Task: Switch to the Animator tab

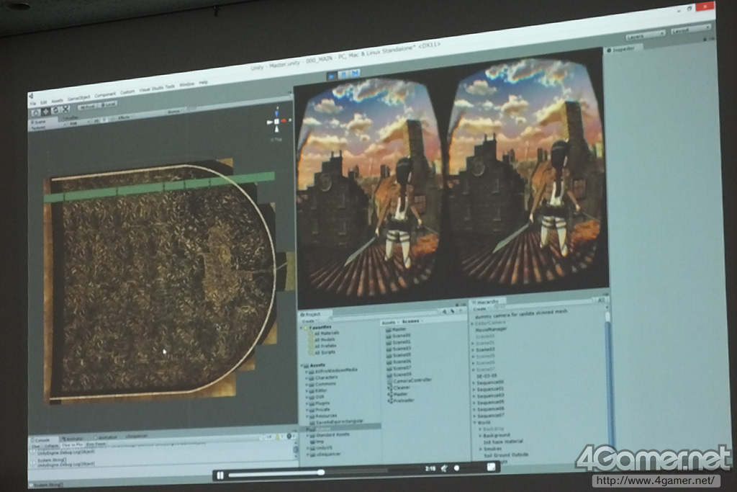Action: 74,439
